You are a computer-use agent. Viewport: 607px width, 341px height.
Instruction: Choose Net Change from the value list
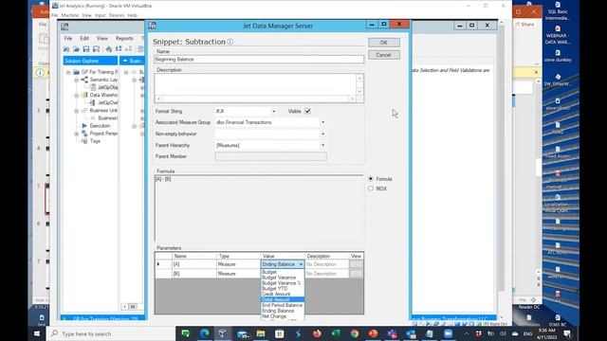coord(274,316)
